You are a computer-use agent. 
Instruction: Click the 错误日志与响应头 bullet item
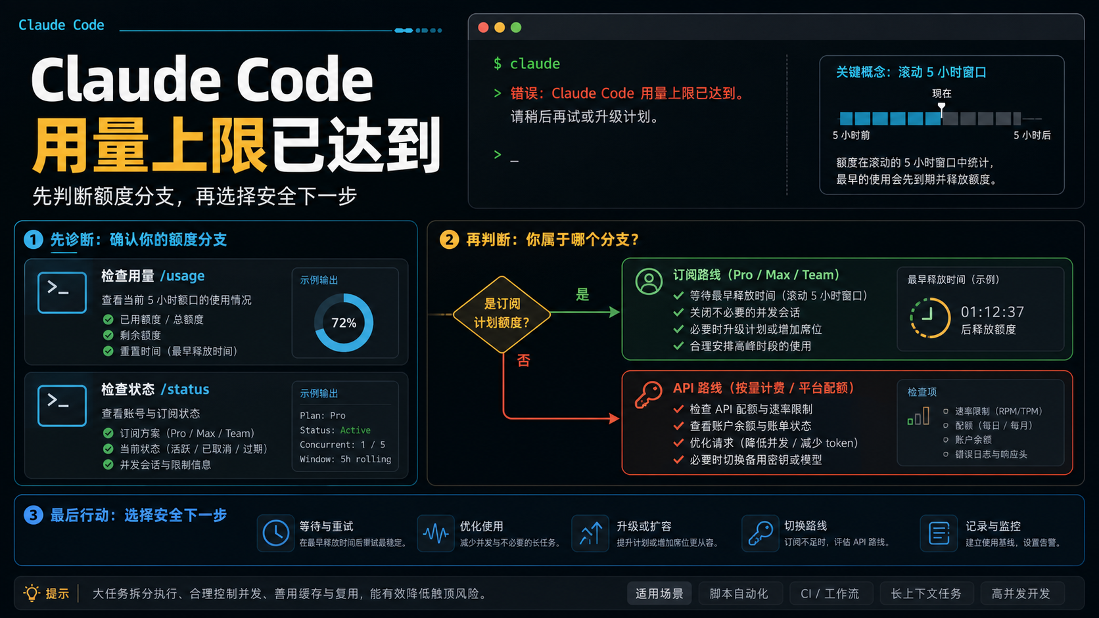click(985, 454)
